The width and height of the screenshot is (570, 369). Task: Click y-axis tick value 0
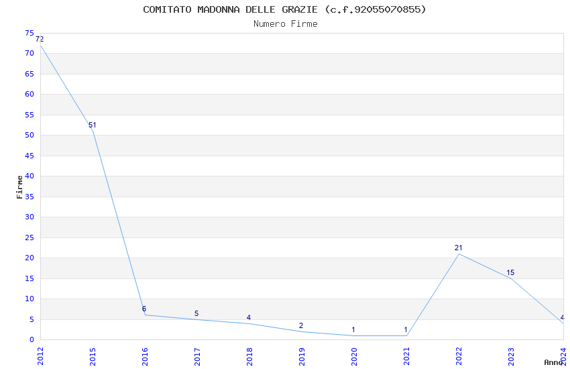pos(32,339)
